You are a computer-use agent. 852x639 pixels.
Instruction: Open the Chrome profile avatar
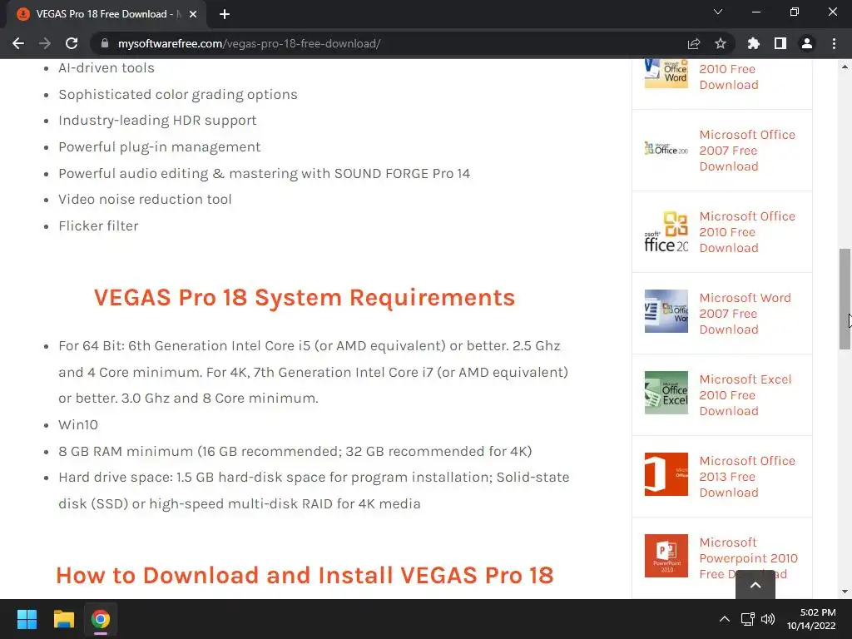point(807,43)
